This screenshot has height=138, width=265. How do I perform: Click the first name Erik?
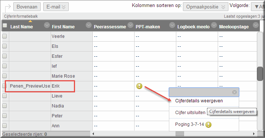56,86
